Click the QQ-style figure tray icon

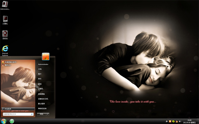click(x=177, y=121)
